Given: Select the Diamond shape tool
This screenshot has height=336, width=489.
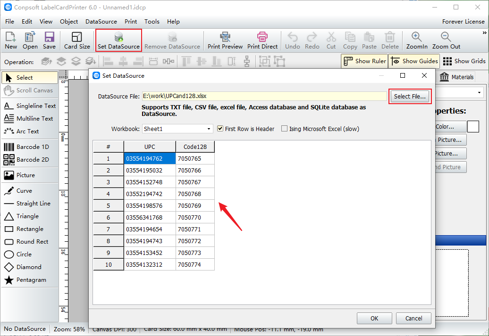Looking at the screenshot, I should (30, 267).
